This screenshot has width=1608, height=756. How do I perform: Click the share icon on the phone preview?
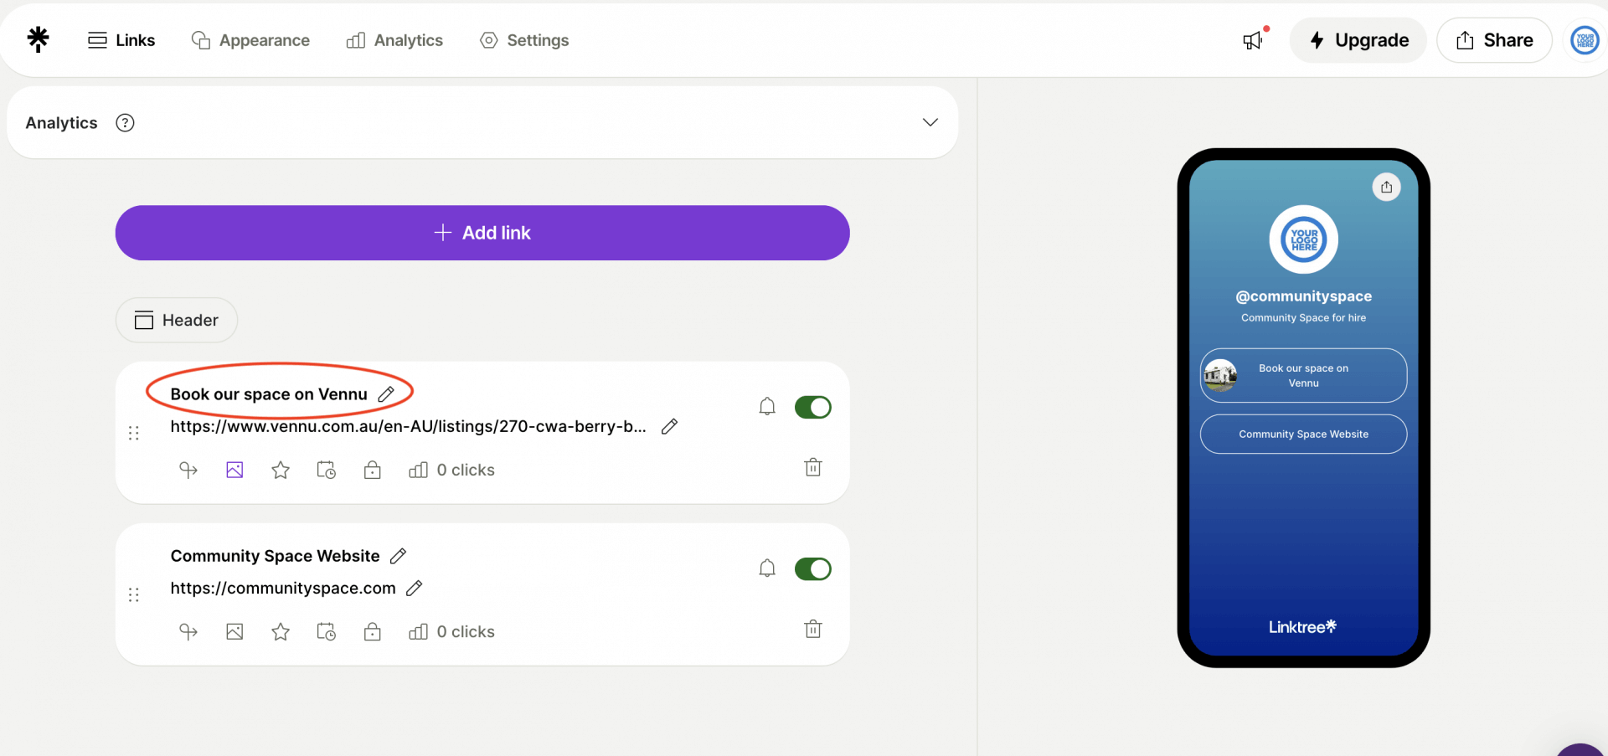coord(1387,187)
